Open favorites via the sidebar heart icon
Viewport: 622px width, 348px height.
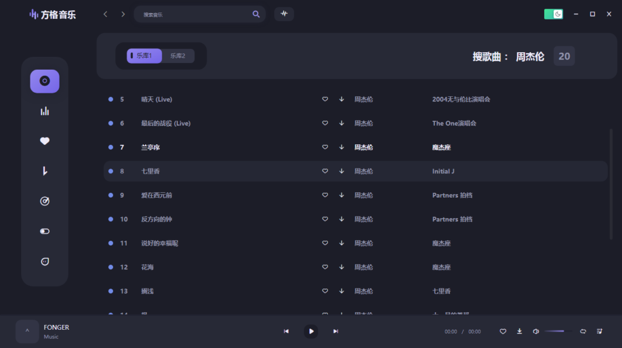pos(44,141)
